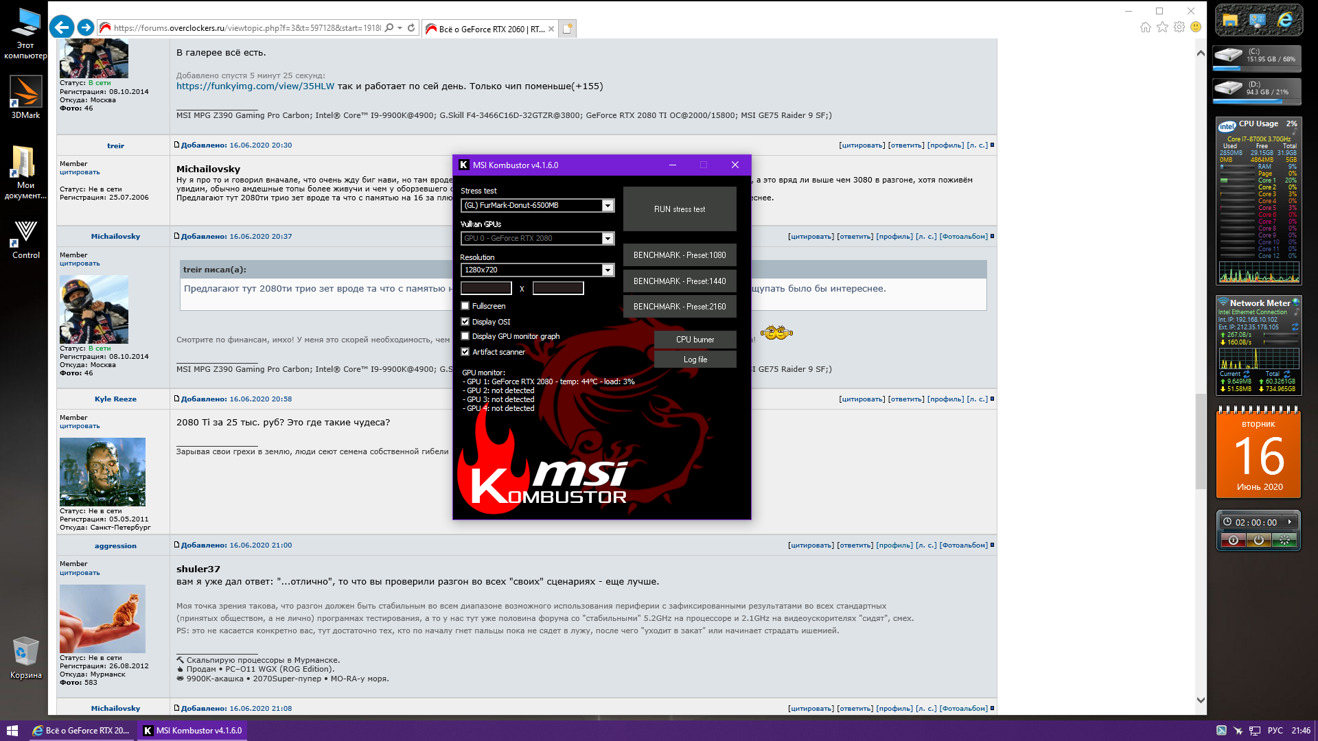
Task: Open the Resolution 1280x720 dropdown
Action: tap(607, 270)
